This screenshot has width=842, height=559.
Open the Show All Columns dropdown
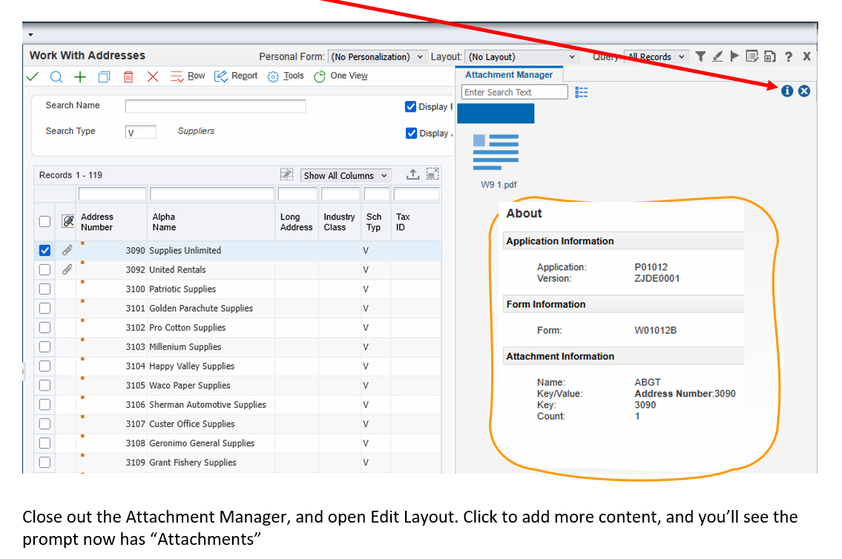tap(346, 176)
